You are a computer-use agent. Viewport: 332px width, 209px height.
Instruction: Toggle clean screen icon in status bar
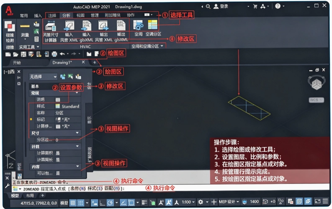point(318,201)
